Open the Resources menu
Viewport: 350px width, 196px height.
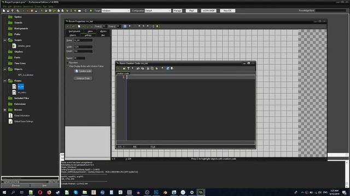28,7
